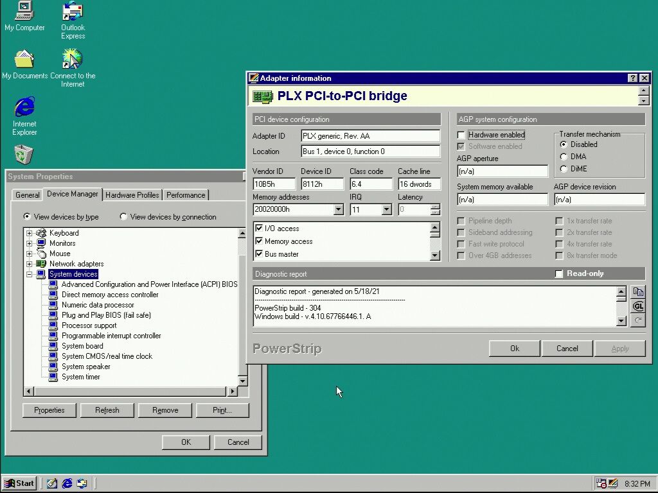Click the Location field
Image resolution: width=658 pixels, height=493 pixels.
point(371,151)
